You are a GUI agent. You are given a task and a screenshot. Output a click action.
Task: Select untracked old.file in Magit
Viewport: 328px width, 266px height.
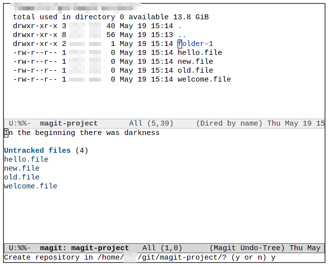coord(22,177)
